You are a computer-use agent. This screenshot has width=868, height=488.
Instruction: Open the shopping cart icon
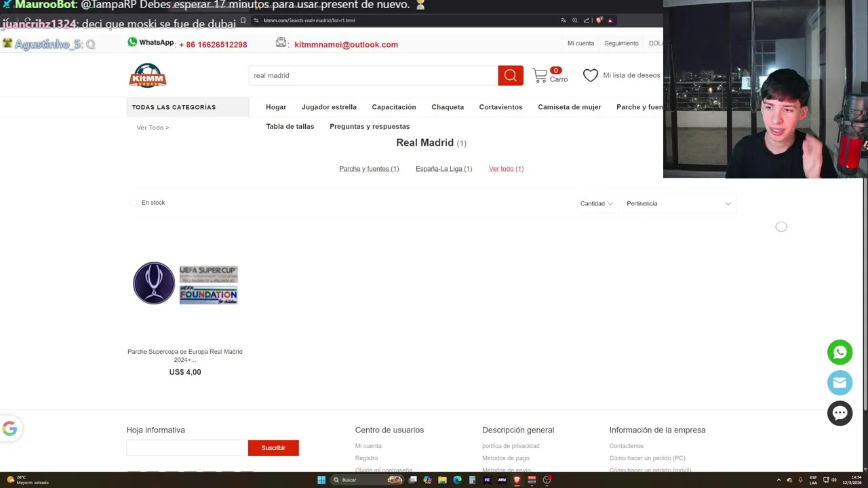(540, 76)
